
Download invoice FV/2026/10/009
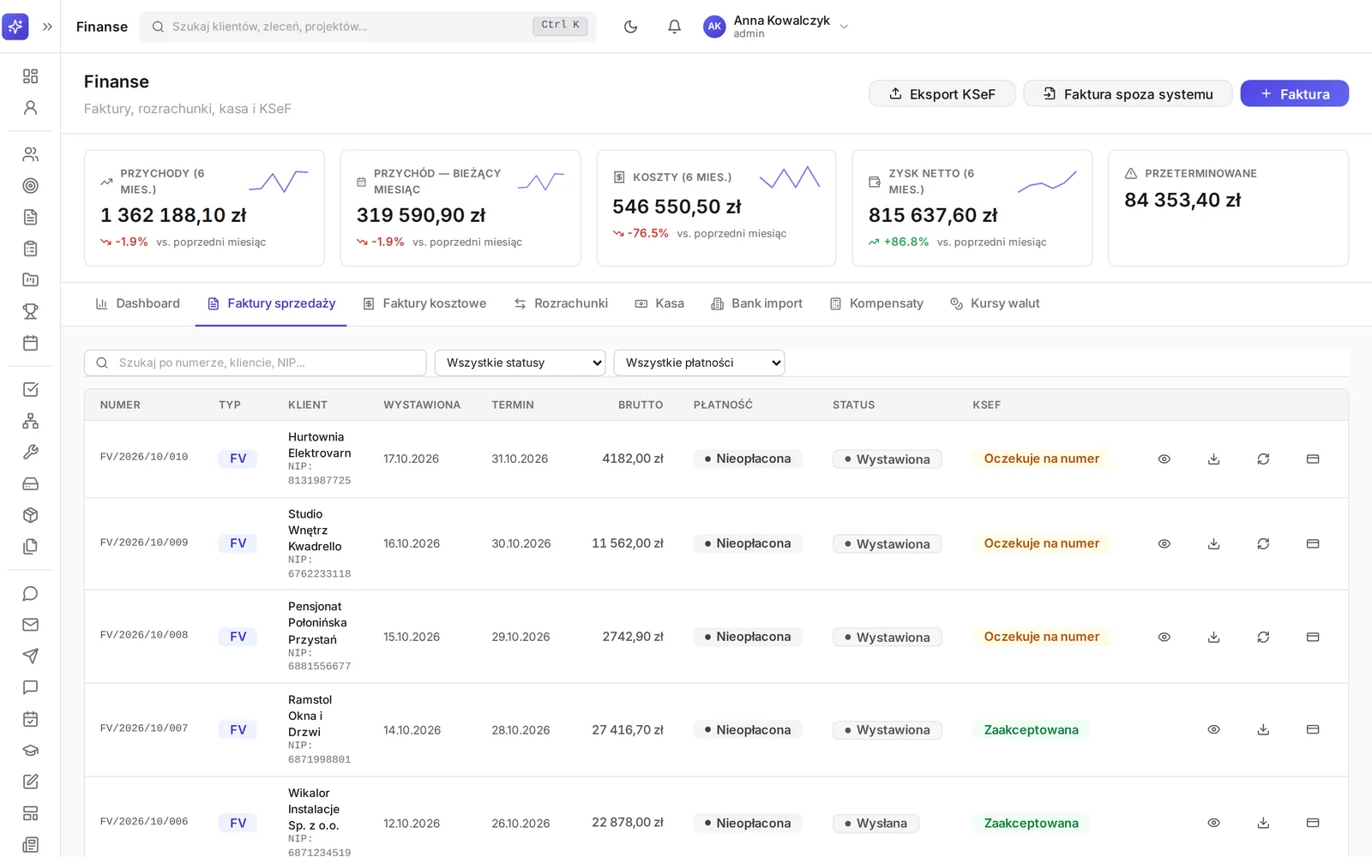(x=1213, y=544)
